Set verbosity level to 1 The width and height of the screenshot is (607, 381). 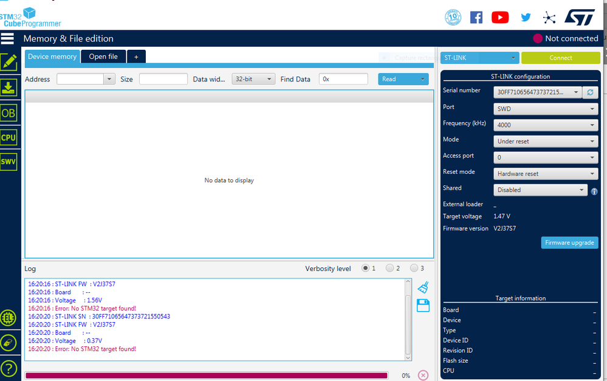[365, 268]
